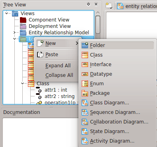
Task: Create a new Class Diagram
Action: tap(117, 103)
